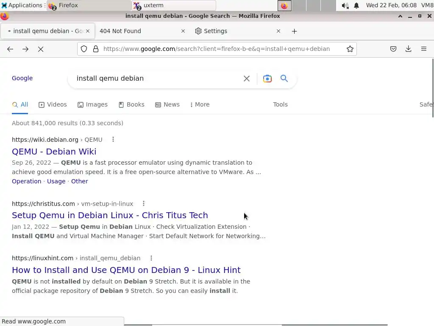The image size is (434, 326).
Task: Stop loading the page
Action: [x=41, y=49]
